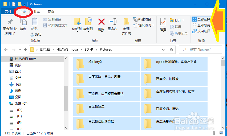Expand the address bar history dropdown
The height and width of the screenshot is (136, 227).
coord(163,50)
